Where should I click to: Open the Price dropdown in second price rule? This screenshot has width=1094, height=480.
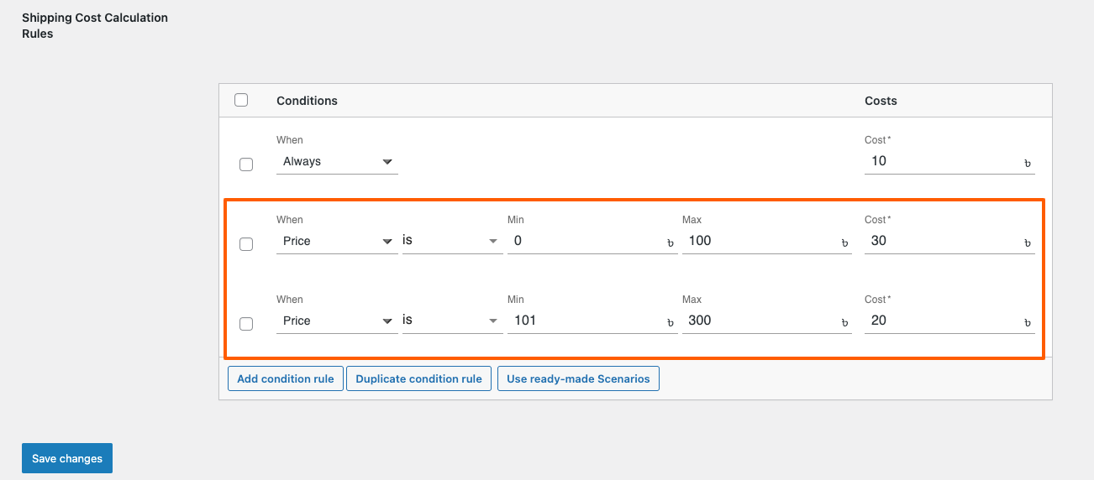[x=336, y=321]
